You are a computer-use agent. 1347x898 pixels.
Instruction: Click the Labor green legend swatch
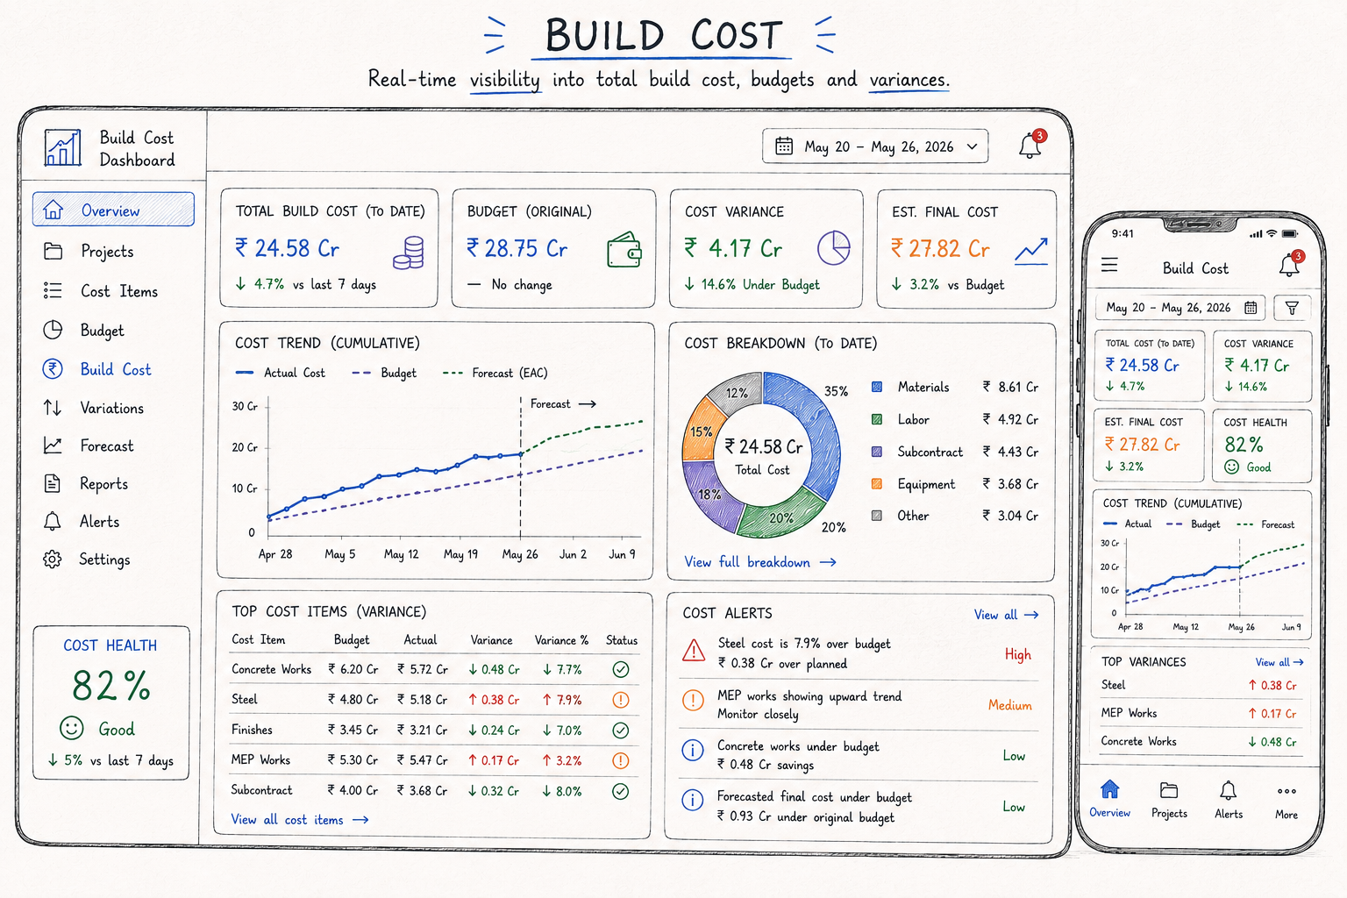coord(877,419)
